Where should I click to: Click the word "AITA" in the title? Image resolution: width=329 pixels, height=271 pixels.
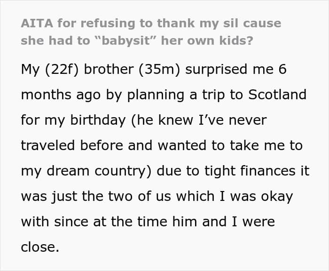coord(37,23)
